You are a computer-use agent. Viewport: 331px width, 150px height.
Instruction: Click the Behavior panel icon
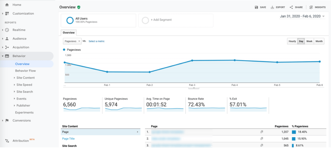pyautogui.click(x=7, y=56)
